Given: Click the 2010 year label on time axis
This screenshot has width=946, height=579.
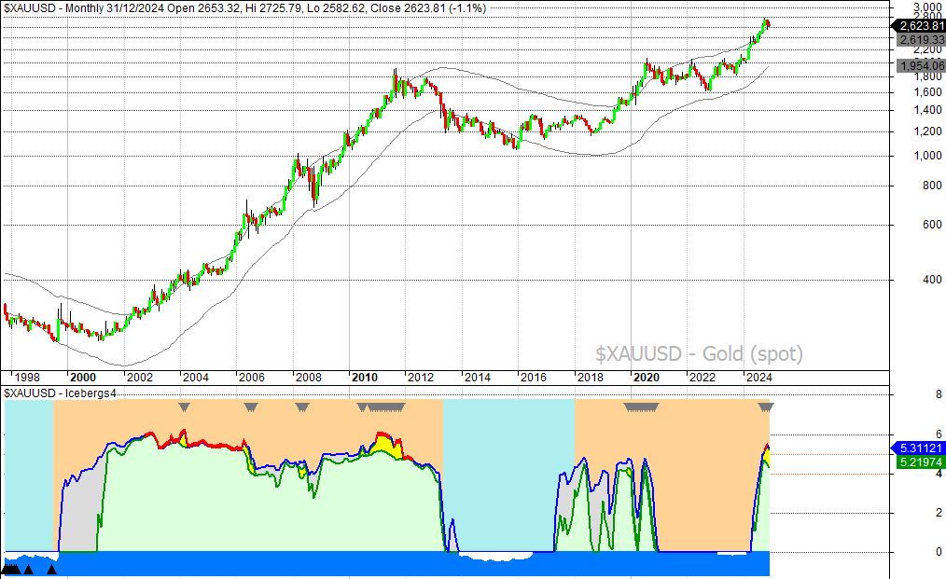Looking at the screenshot, I should [363, 378].
